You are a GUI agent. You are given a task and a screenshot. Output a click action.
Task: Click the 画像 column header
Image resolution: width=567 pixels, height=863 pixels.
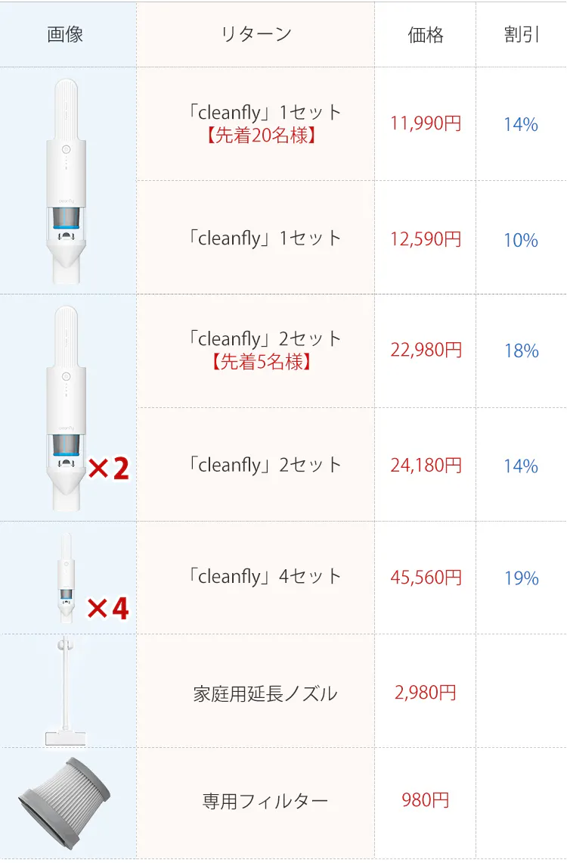(x=65, y=35)
